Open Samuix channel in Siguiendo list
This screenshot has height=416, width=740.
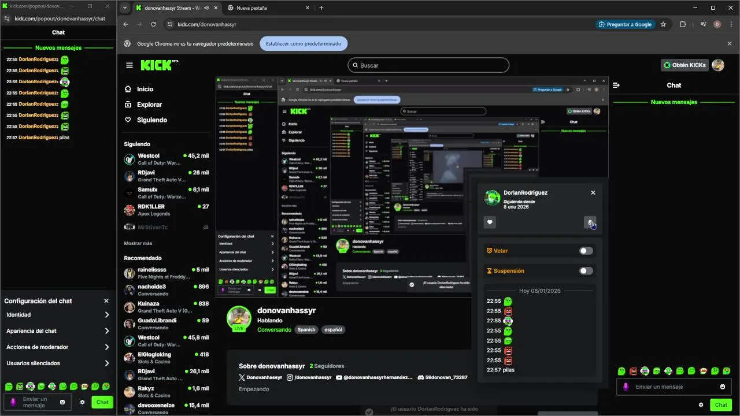166,193
